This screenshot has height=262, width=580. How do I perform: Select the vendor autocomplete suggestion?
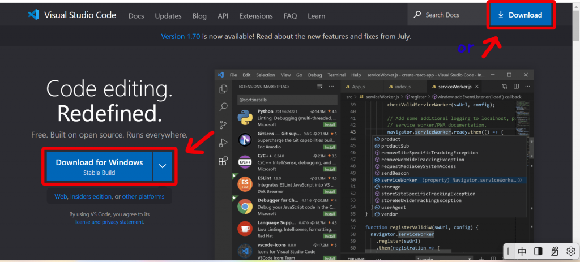point(449,214)
